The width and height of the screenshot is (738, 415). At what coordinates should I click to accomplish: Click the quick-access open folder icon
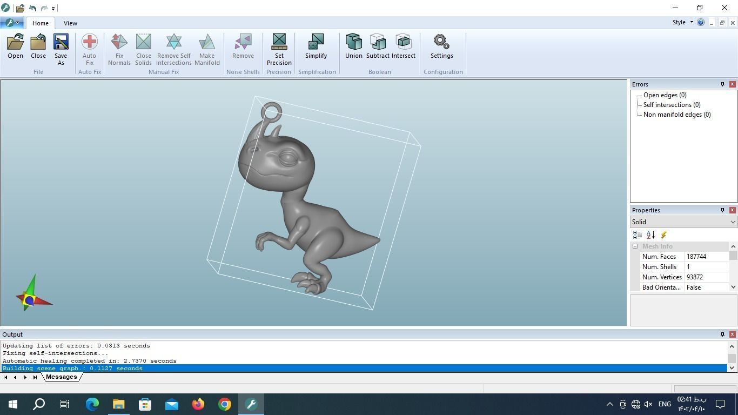pyautogui.click(x=20, y=8)
